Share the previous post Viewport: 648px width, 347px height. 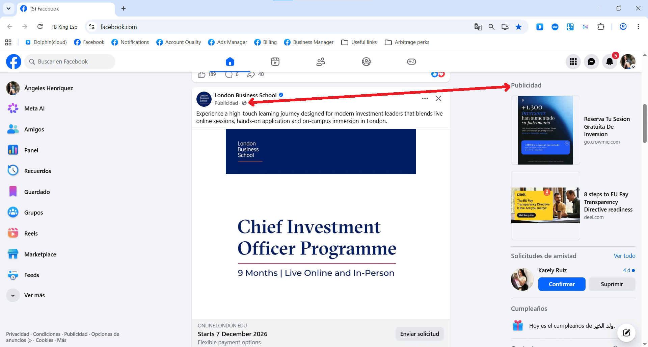[x=251, y=75]
